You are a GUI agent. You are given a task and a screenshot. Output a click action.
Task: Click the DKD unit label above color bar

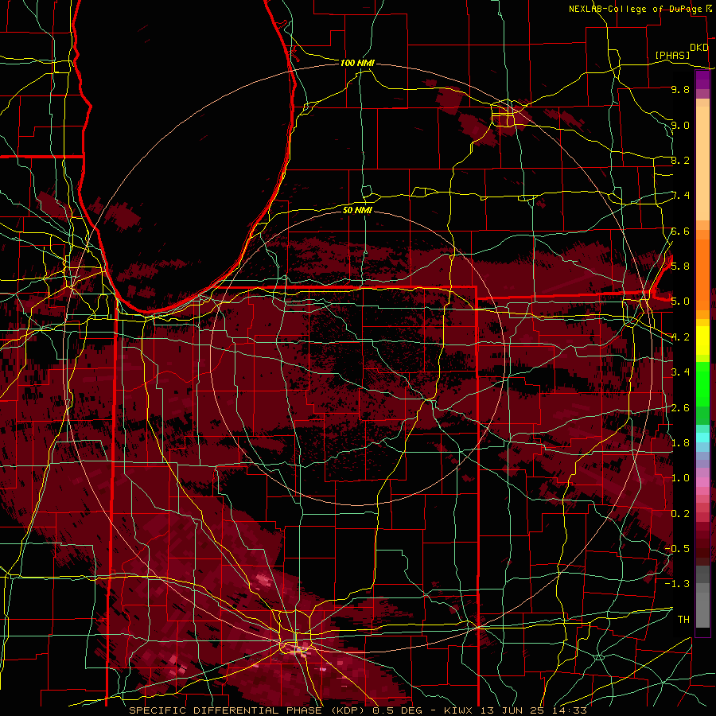pos(699,47)
